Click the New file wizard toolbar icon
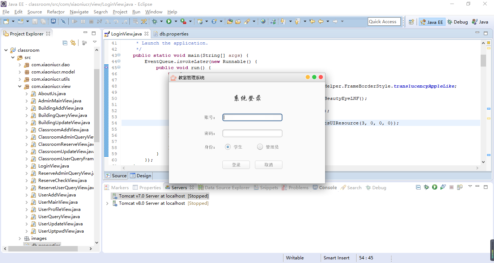The height and width of the screenshot is (263, 494). click(6, 22)
